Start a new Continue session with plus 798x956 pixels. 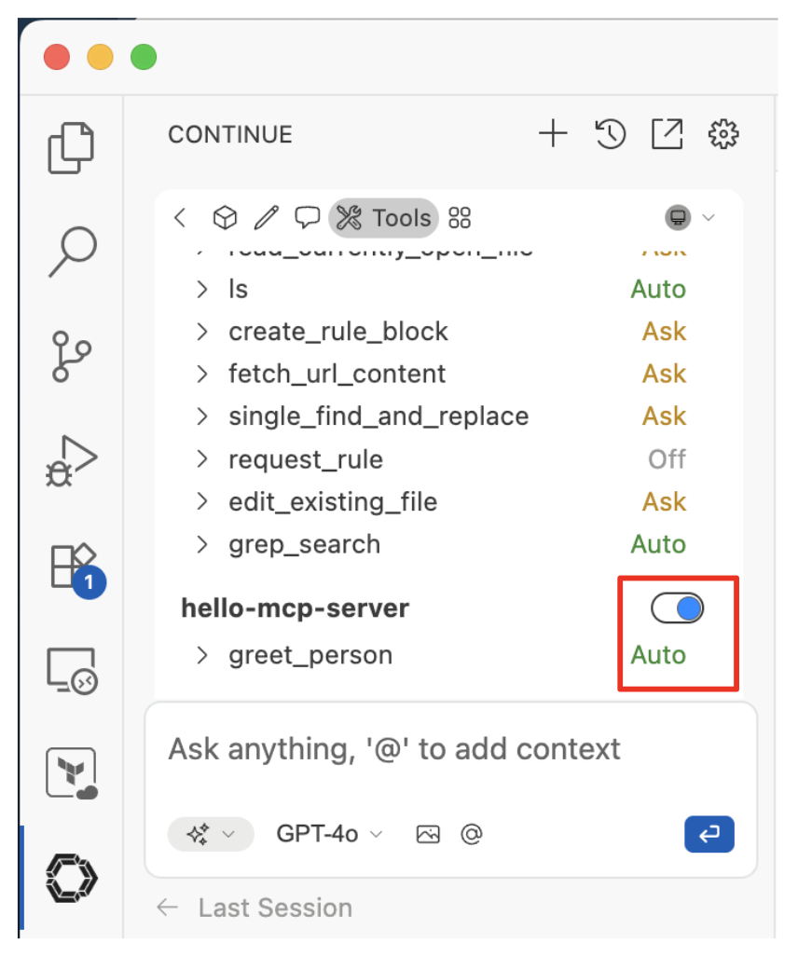click(553, 133)
